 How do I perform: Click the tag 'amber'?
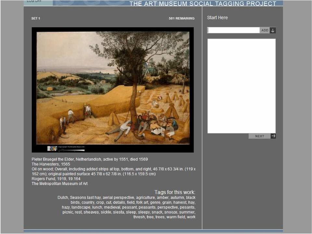tap(162, 197)
